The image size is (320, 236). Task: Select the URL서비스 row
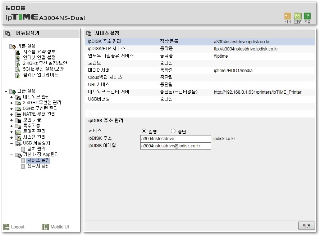(200, 85)
